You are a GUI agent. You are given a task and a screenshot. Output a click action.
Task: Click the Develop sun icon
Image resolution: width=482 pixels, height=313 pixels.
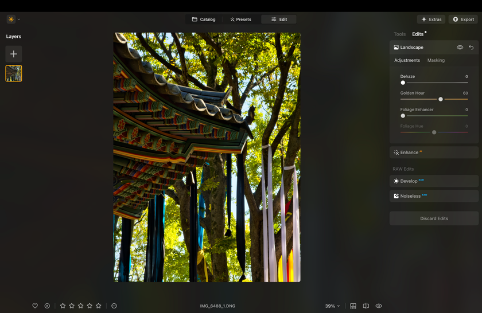pos(397,181)
